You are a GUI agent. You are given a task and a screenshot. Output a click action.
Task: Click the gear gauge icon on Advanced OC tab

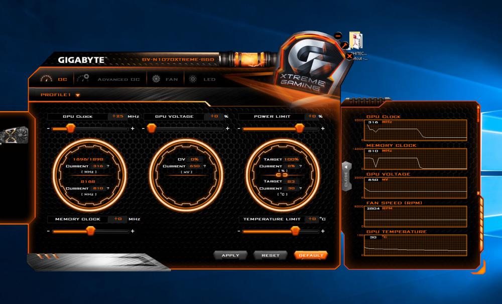(84, 78)
